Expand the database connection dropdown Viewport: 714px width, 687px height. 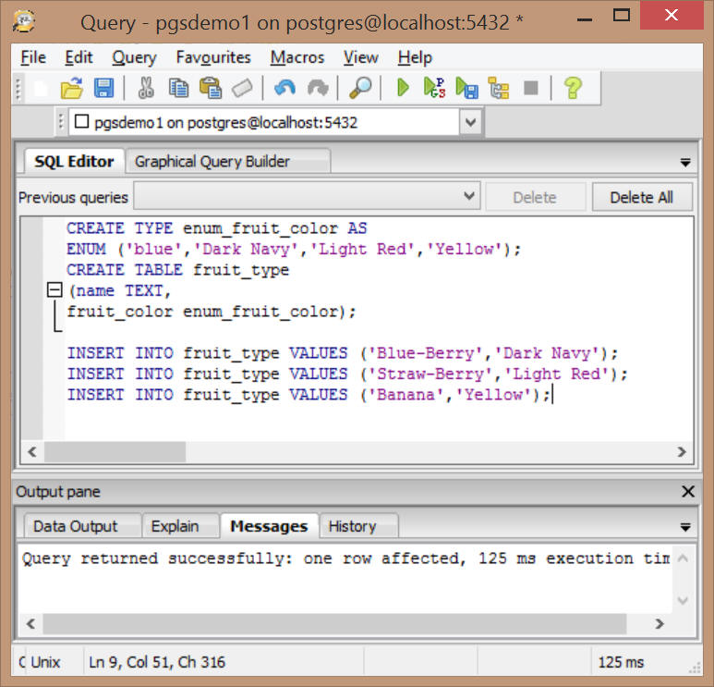coord(471,122)
